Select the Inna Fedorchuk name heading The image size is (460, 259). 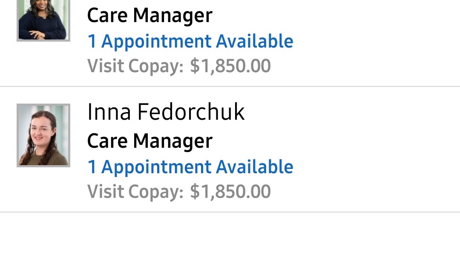click(166, 112)
